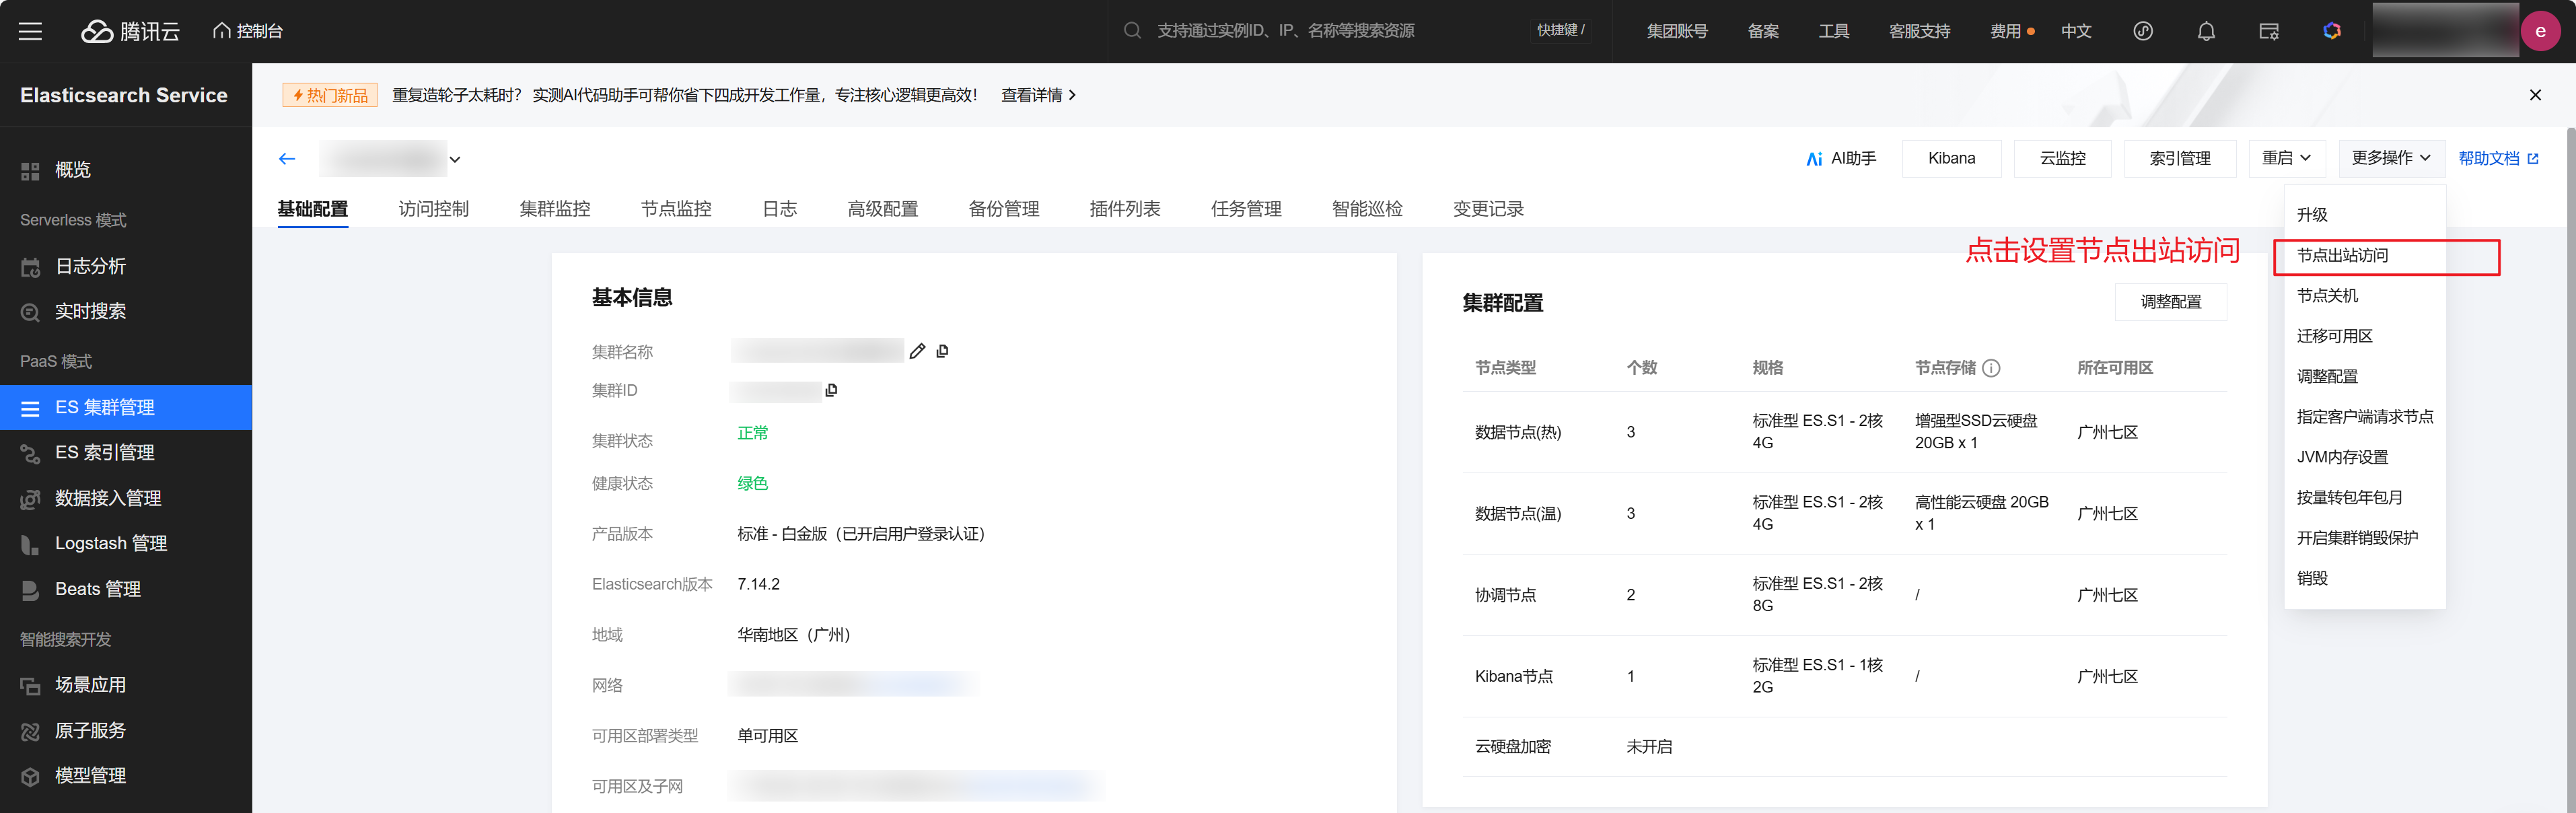The height and width of the screenshot is (813, 2576).
Task: Click the edit pencil icon beside cluster name
Action: [x=917, y=351]
